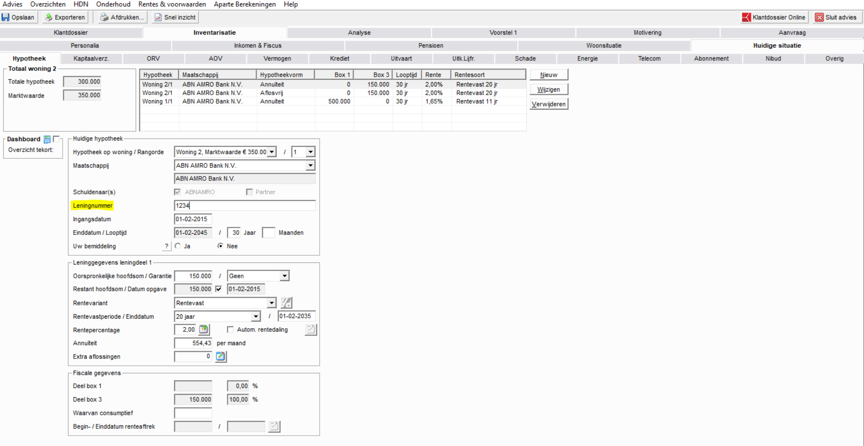Screen dimensions: 864x446
Task: Select the Woning 1/1 mortgage row
Action: click(333, 101)
